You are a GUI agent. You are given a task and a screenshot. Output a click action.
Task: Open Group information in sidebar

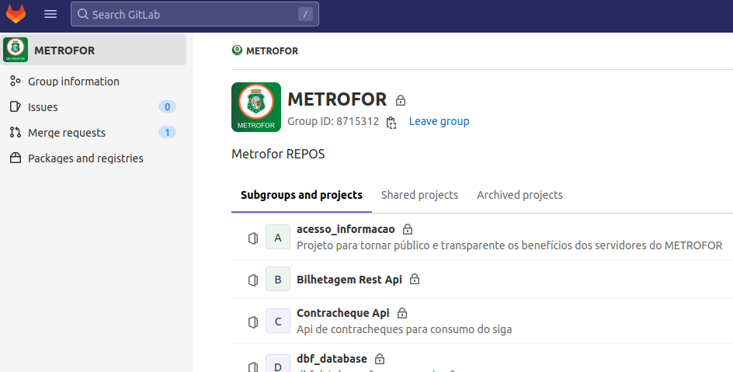click(x=74, y=82)
